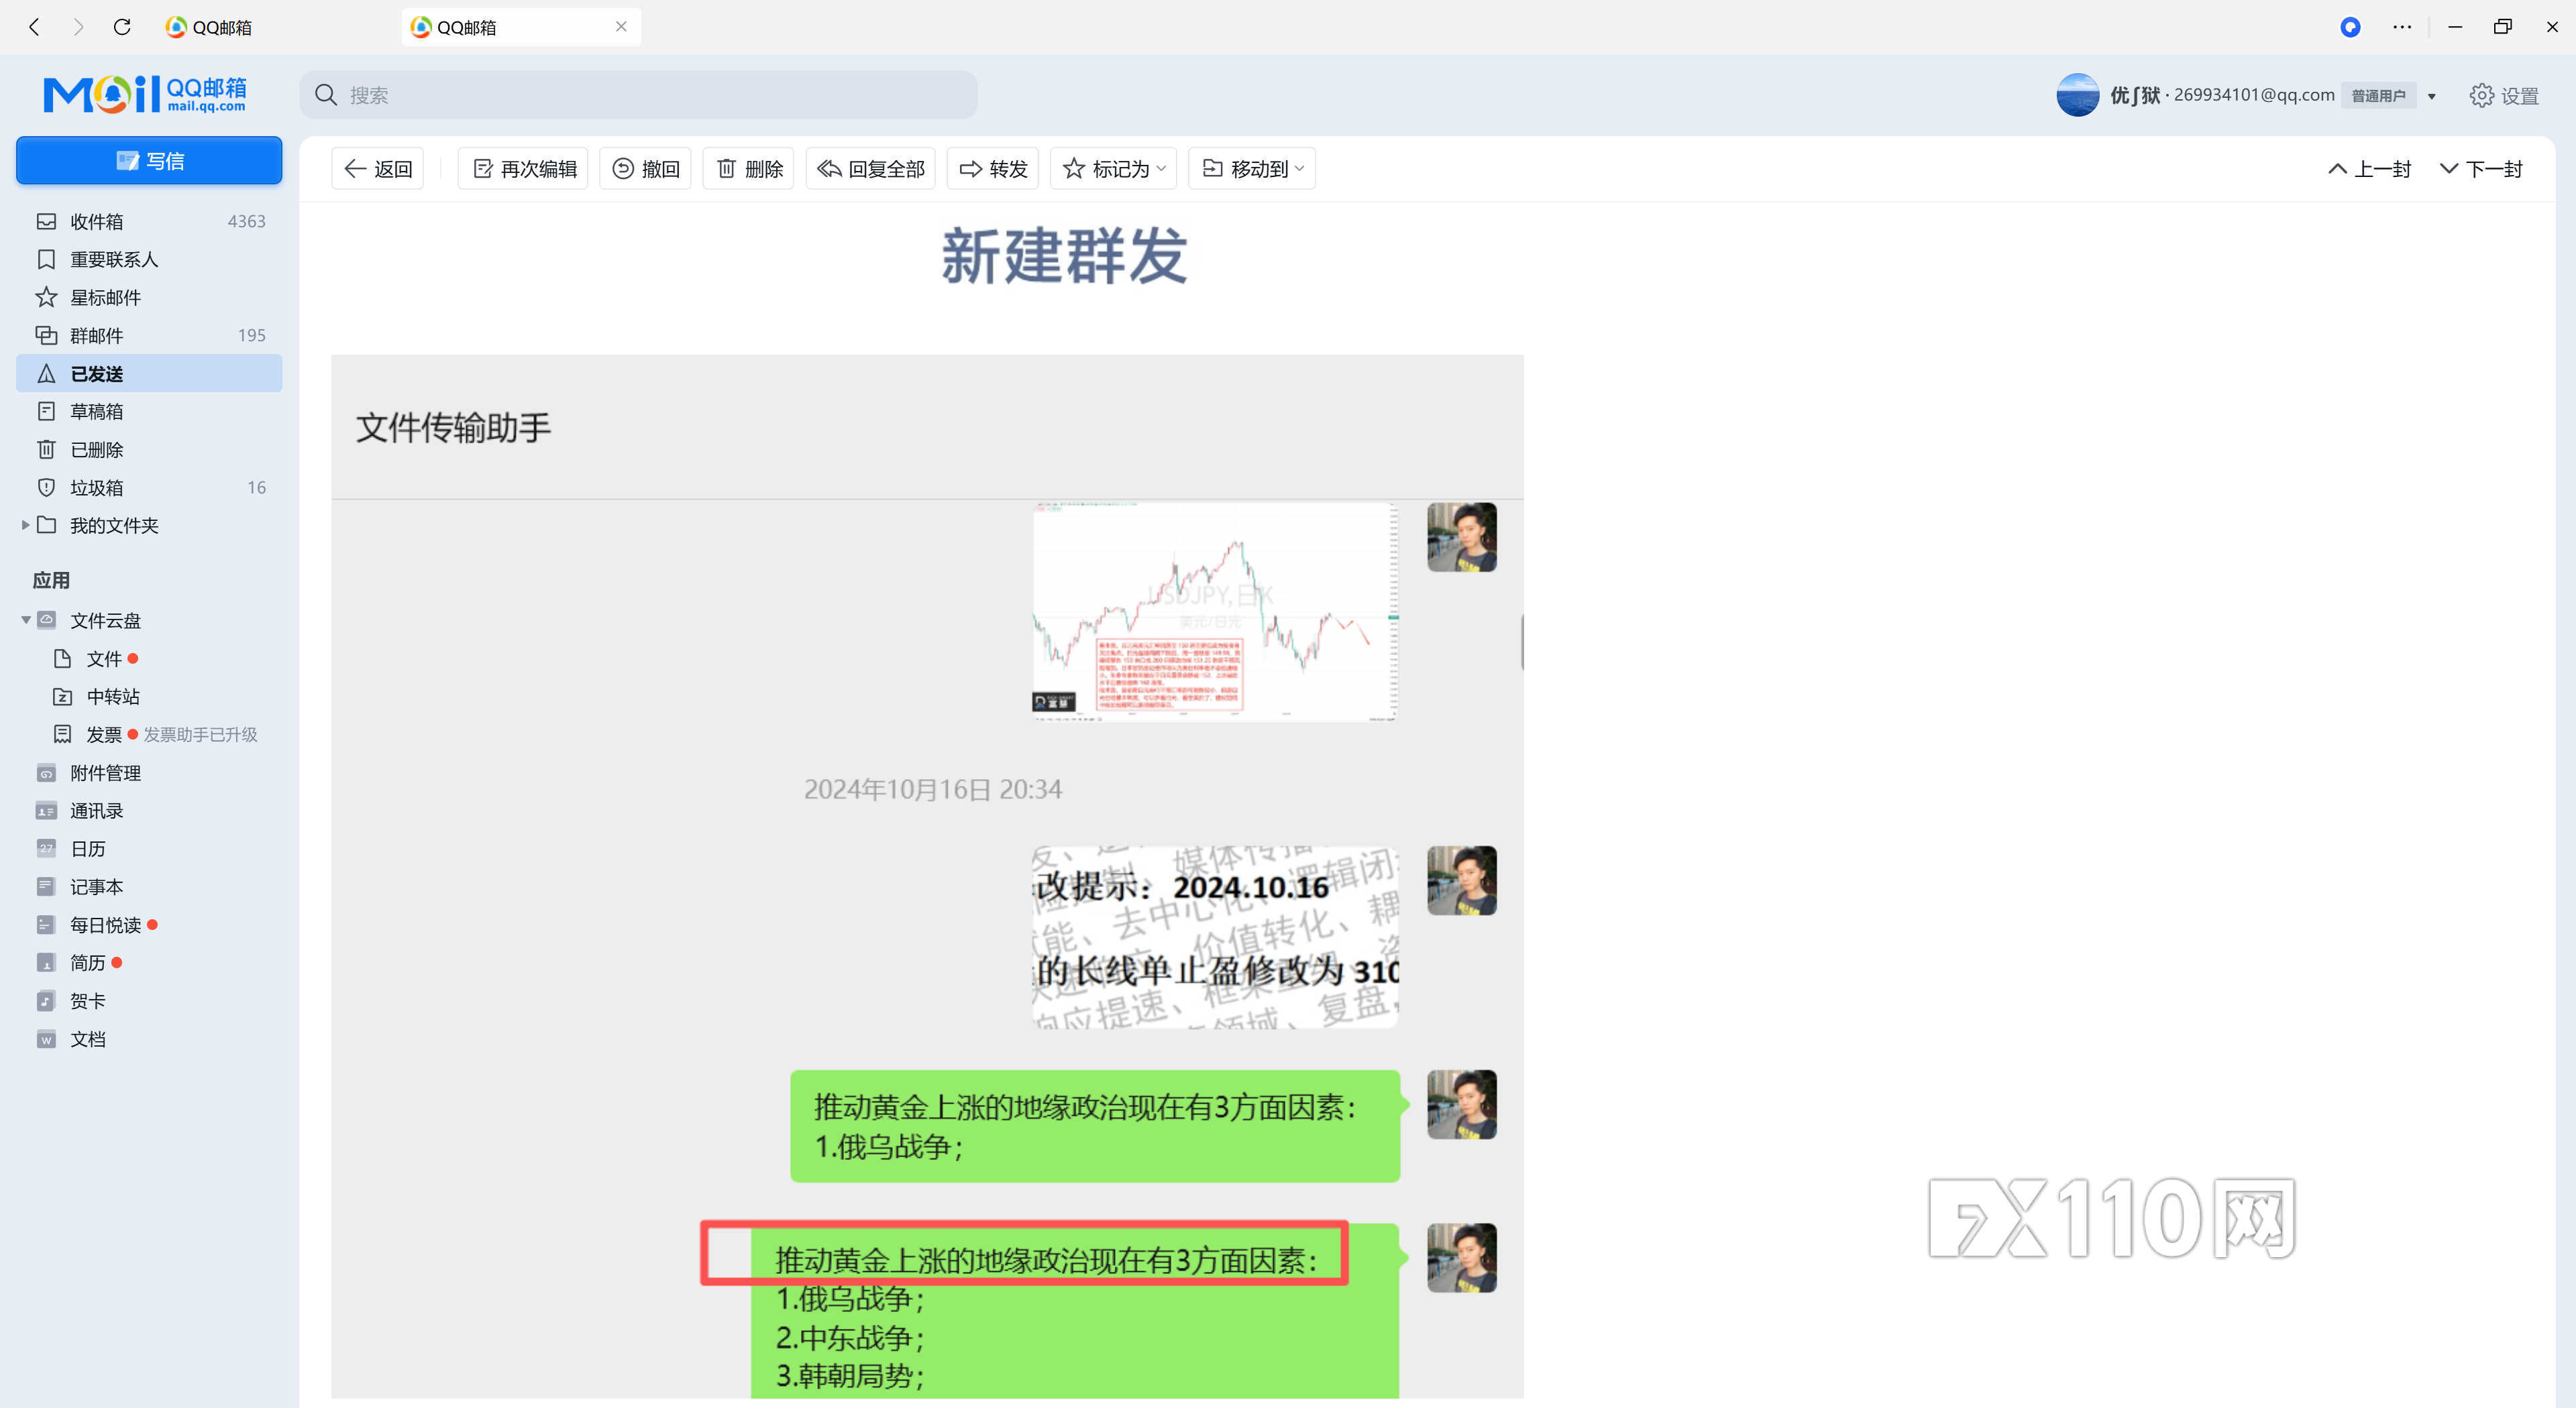Open 重要联系人 folder
The width and height of the screenshot is (2576, 1408).
point(149,259)
